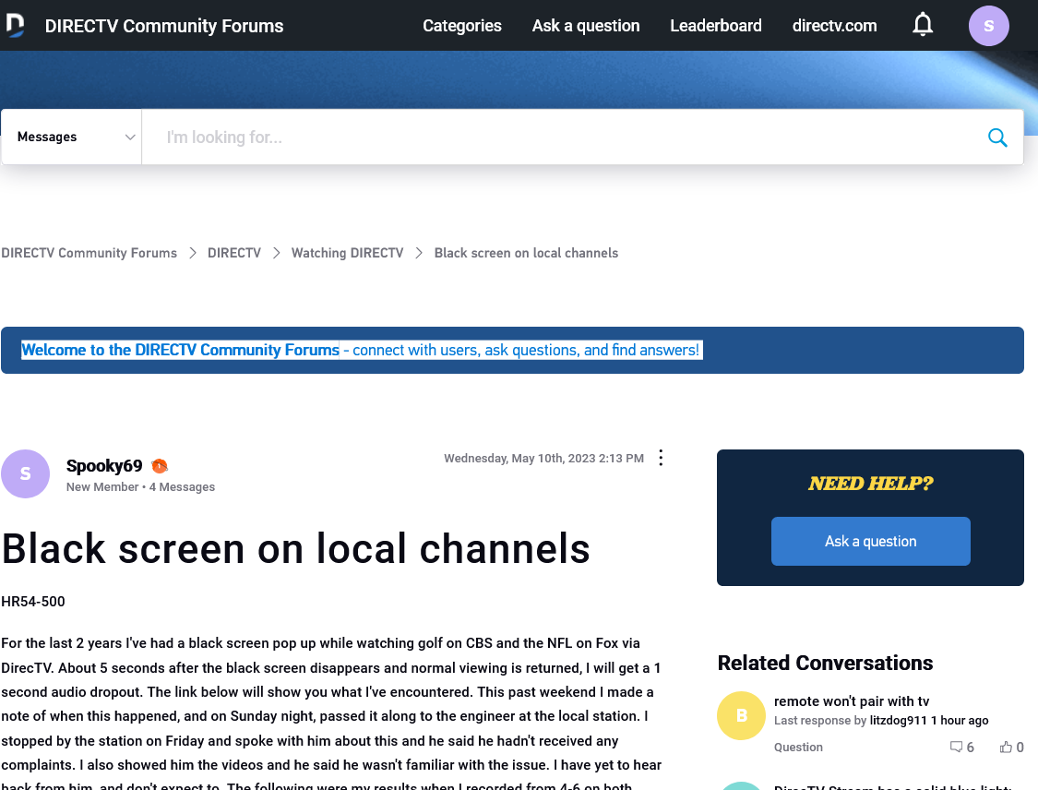Click Spooky69's username link
This screenshot has height=790, width=1038.
click(103, 466)
